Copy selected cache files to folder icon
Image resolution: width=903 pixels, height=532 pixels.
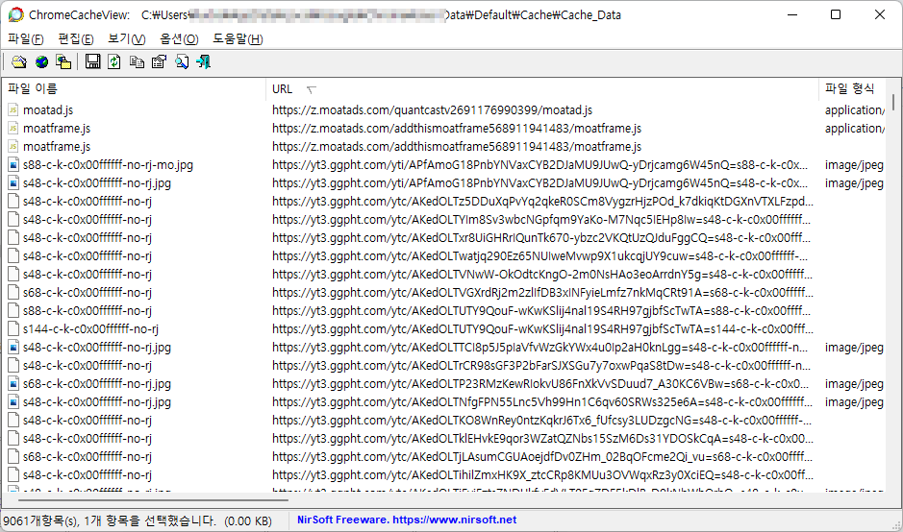[x=63, y=61]
